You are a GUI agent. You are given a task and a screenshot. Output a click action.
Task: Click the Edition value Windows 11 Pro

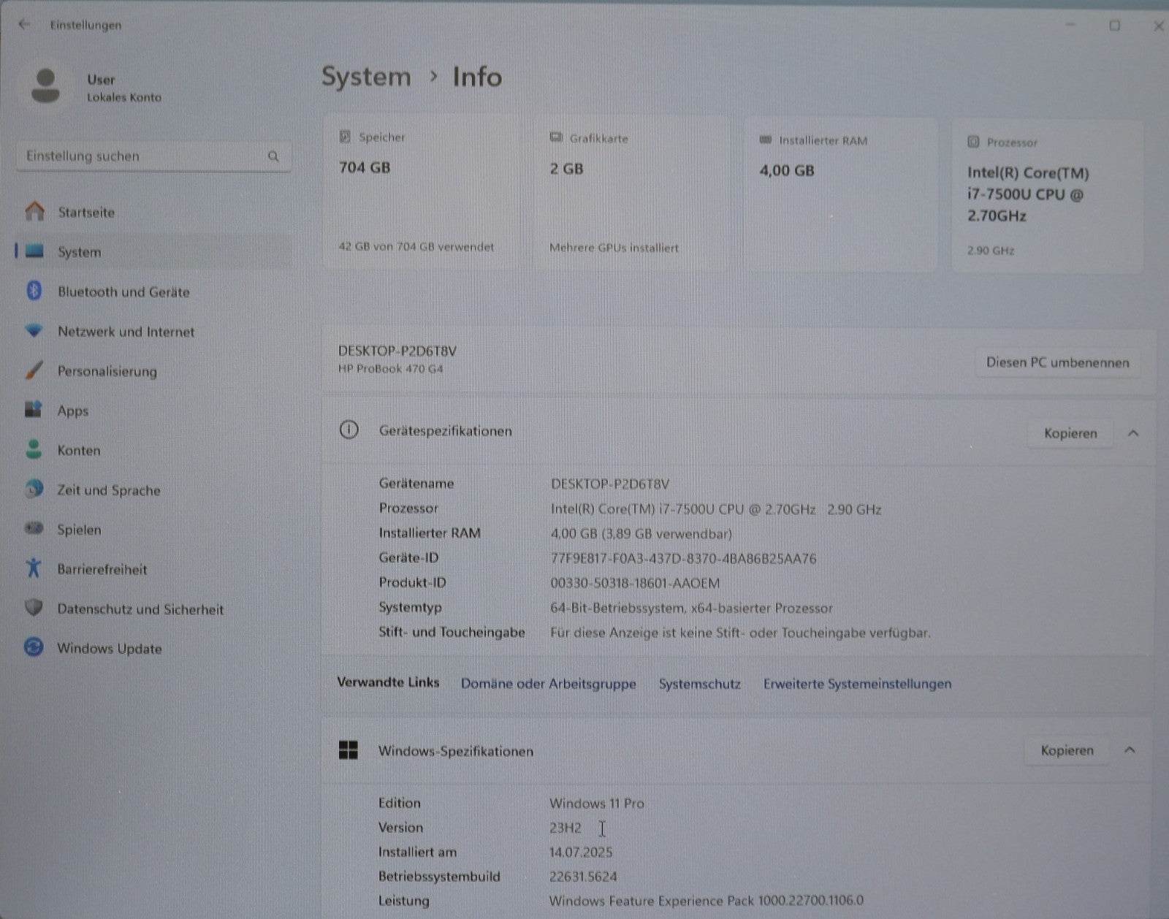(597, 803)
